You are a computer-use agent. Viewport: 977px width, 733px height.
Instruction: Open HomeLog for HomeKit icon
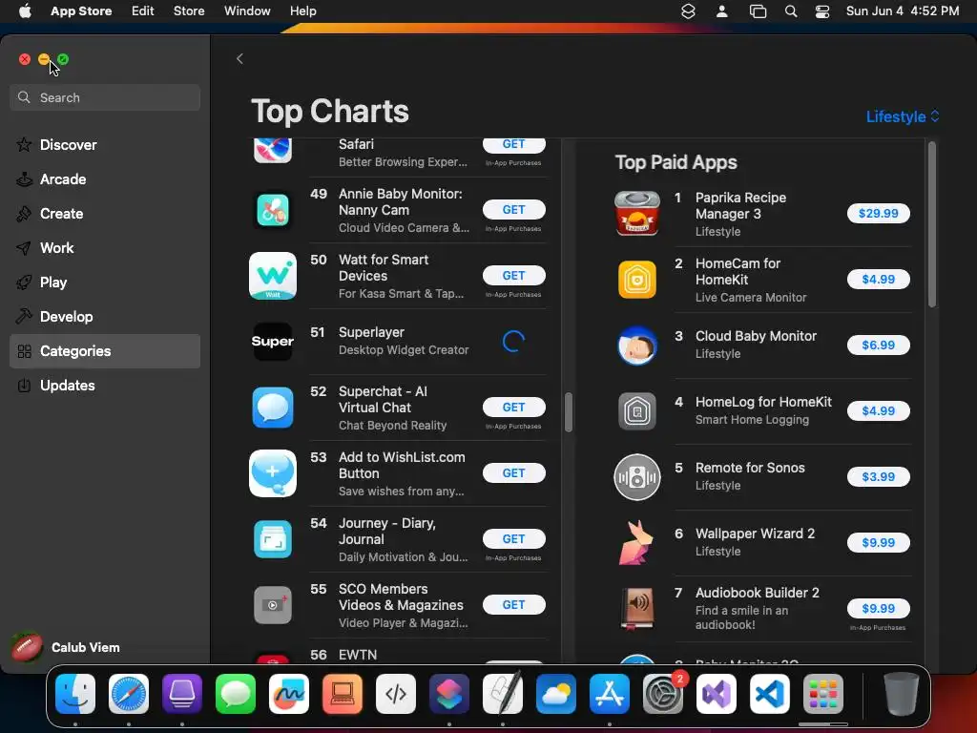(636, 411)
